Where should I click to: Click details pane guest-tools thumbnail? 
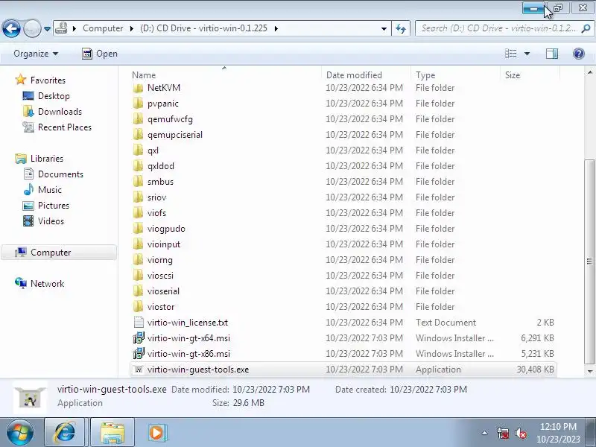30,396
